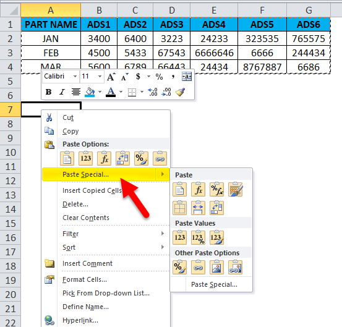Open accounting format dropdown arrow

(149, 77)
